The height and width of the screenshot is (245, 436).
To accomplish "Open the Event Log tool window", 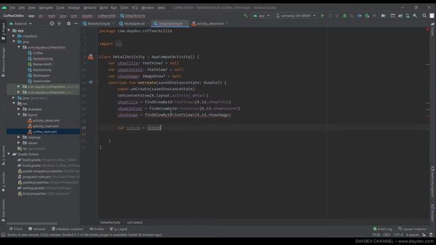I will click(383, 229).
